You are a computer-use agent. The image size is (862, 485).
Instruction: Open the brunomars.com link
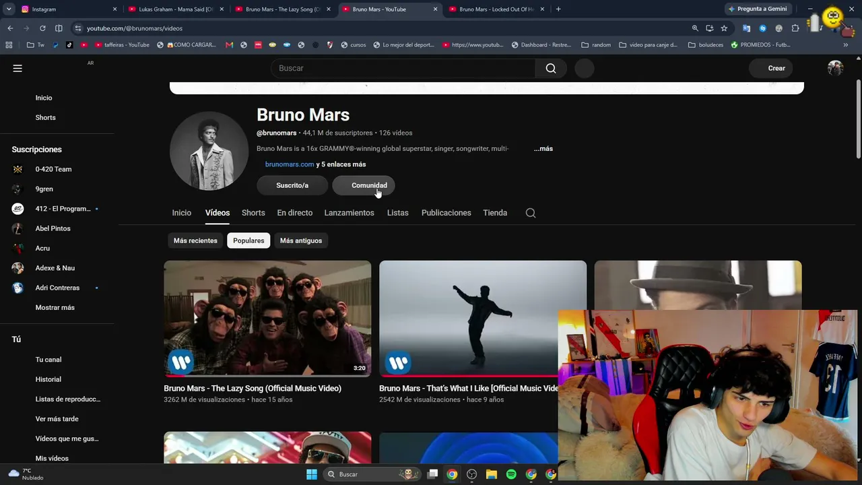click(290, 164)
